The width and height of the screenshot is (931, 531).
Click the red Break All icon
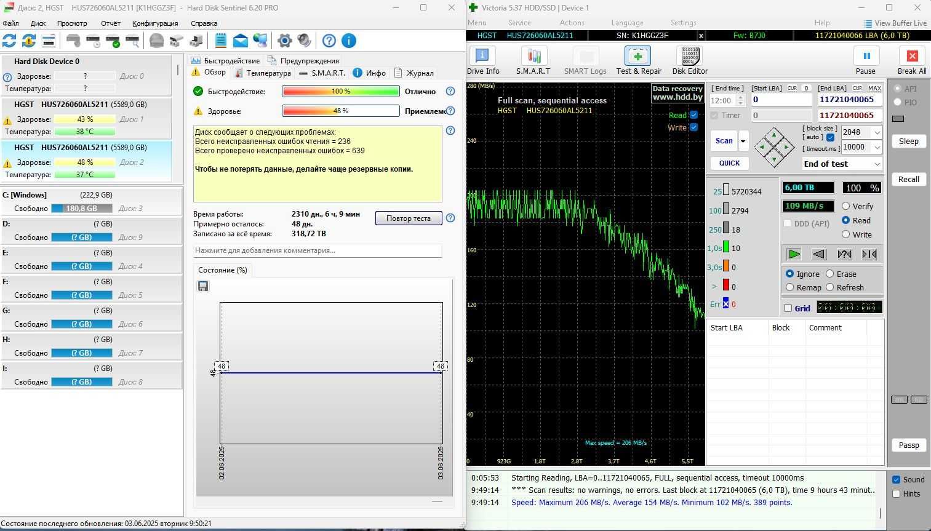(x=912, y=60)
